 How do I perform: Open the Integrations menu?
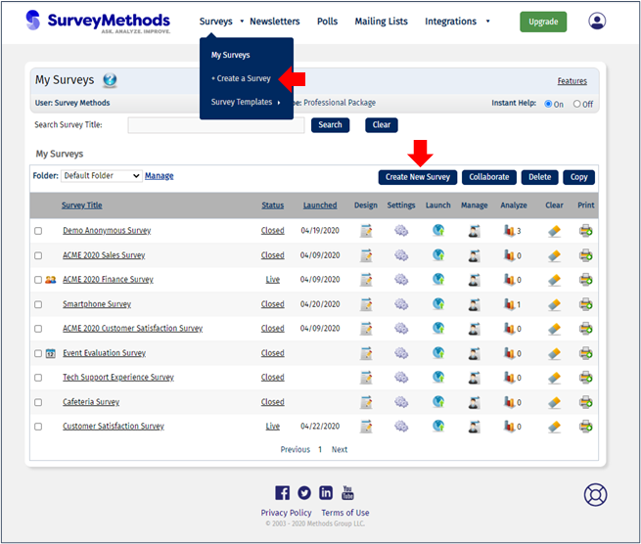[x=450, y=22]
